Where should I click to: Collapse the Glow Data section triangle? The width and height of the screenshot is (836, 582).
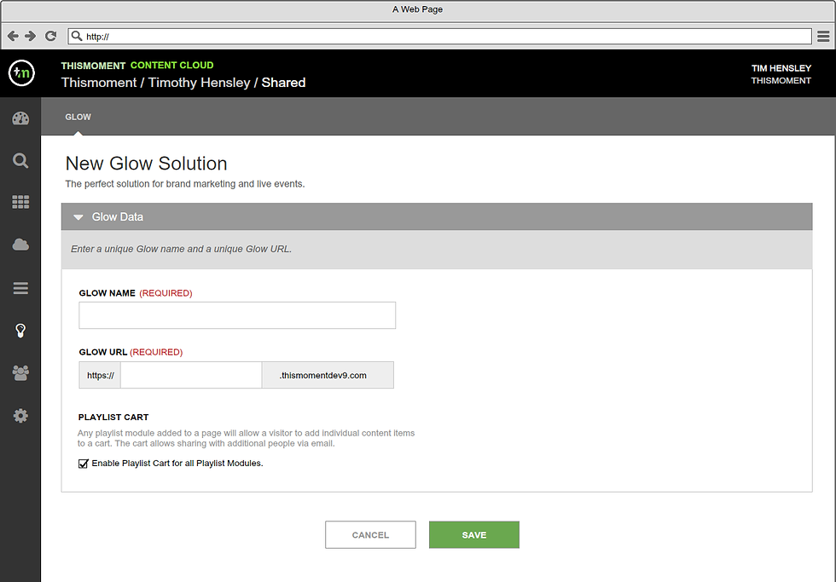tap(78, 217)
